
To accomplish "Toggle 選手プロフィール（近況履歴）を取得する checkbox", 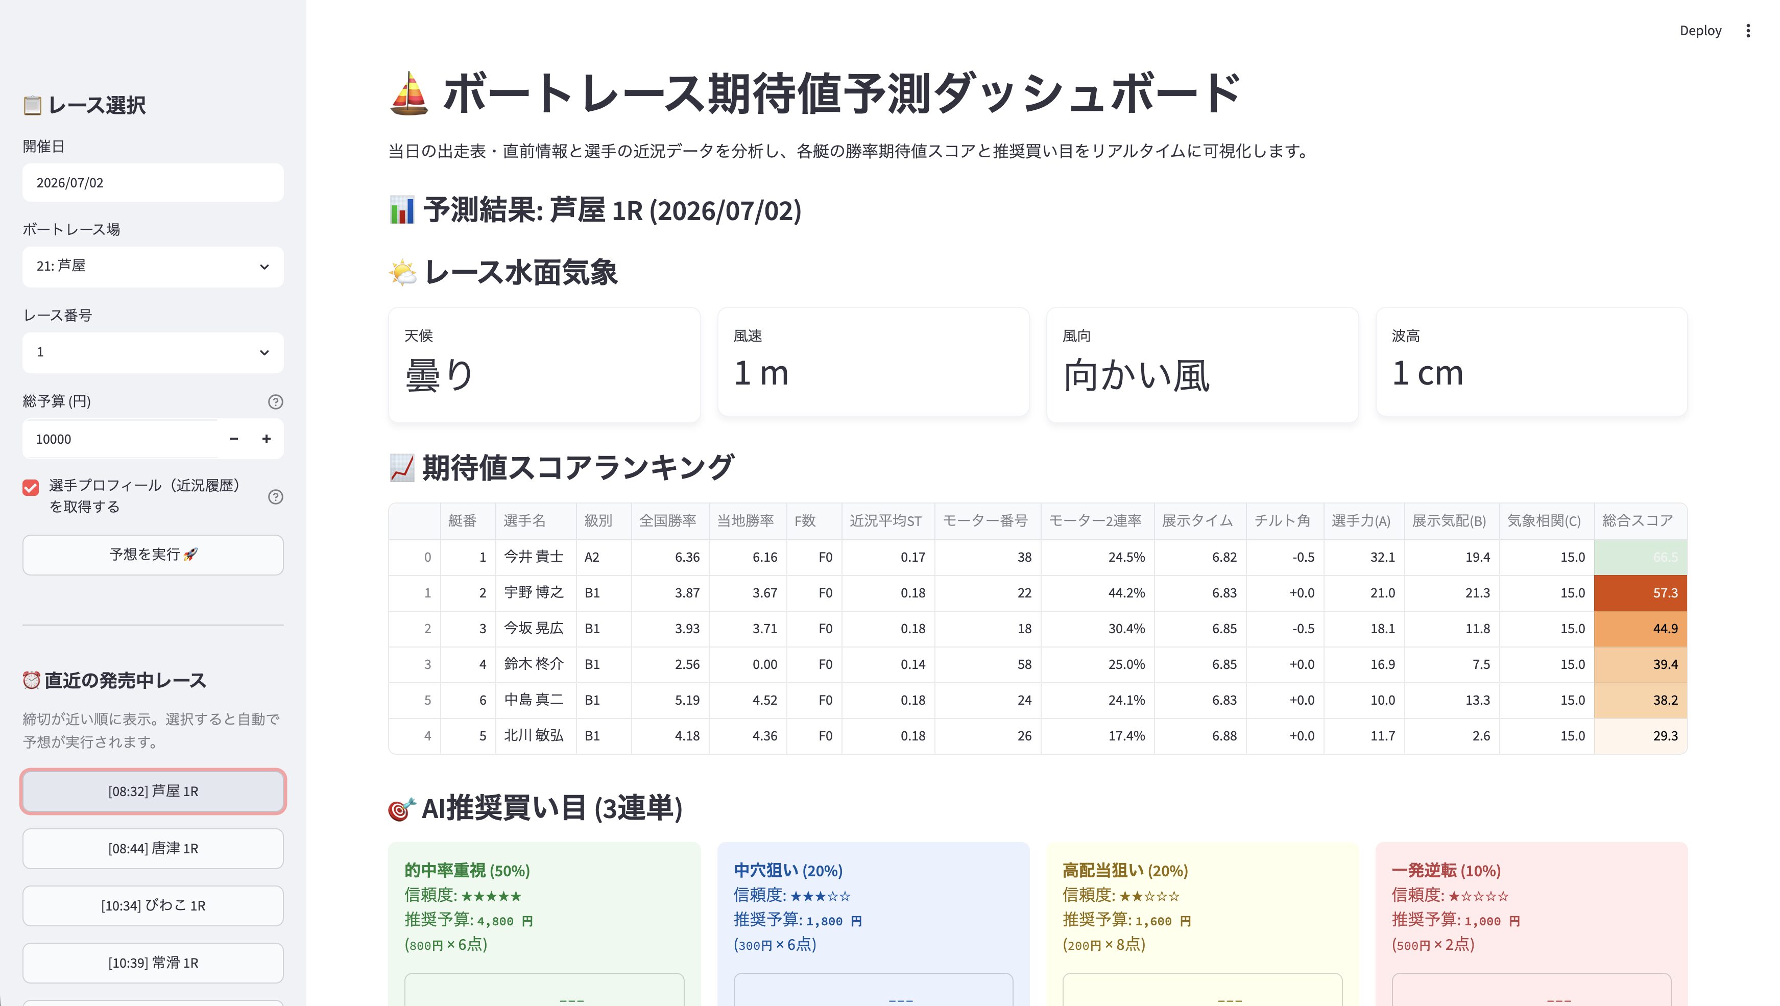I will (31, 488).
